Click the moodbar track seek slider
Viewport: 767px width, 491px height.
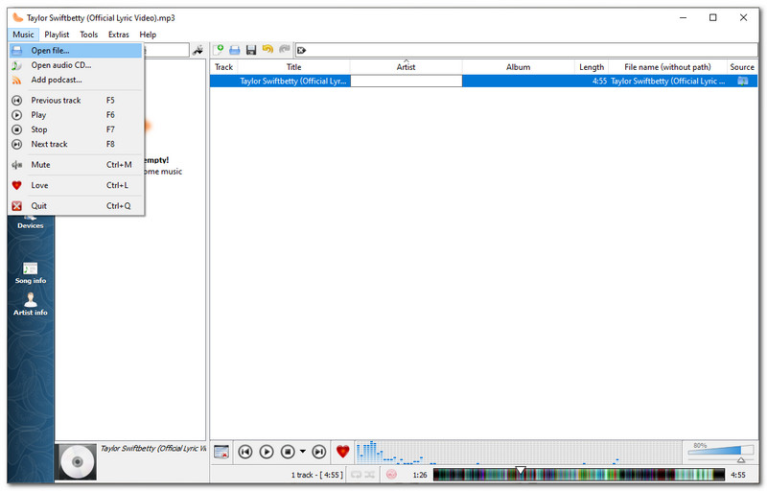pyautogui.click(x=579, y=475)
